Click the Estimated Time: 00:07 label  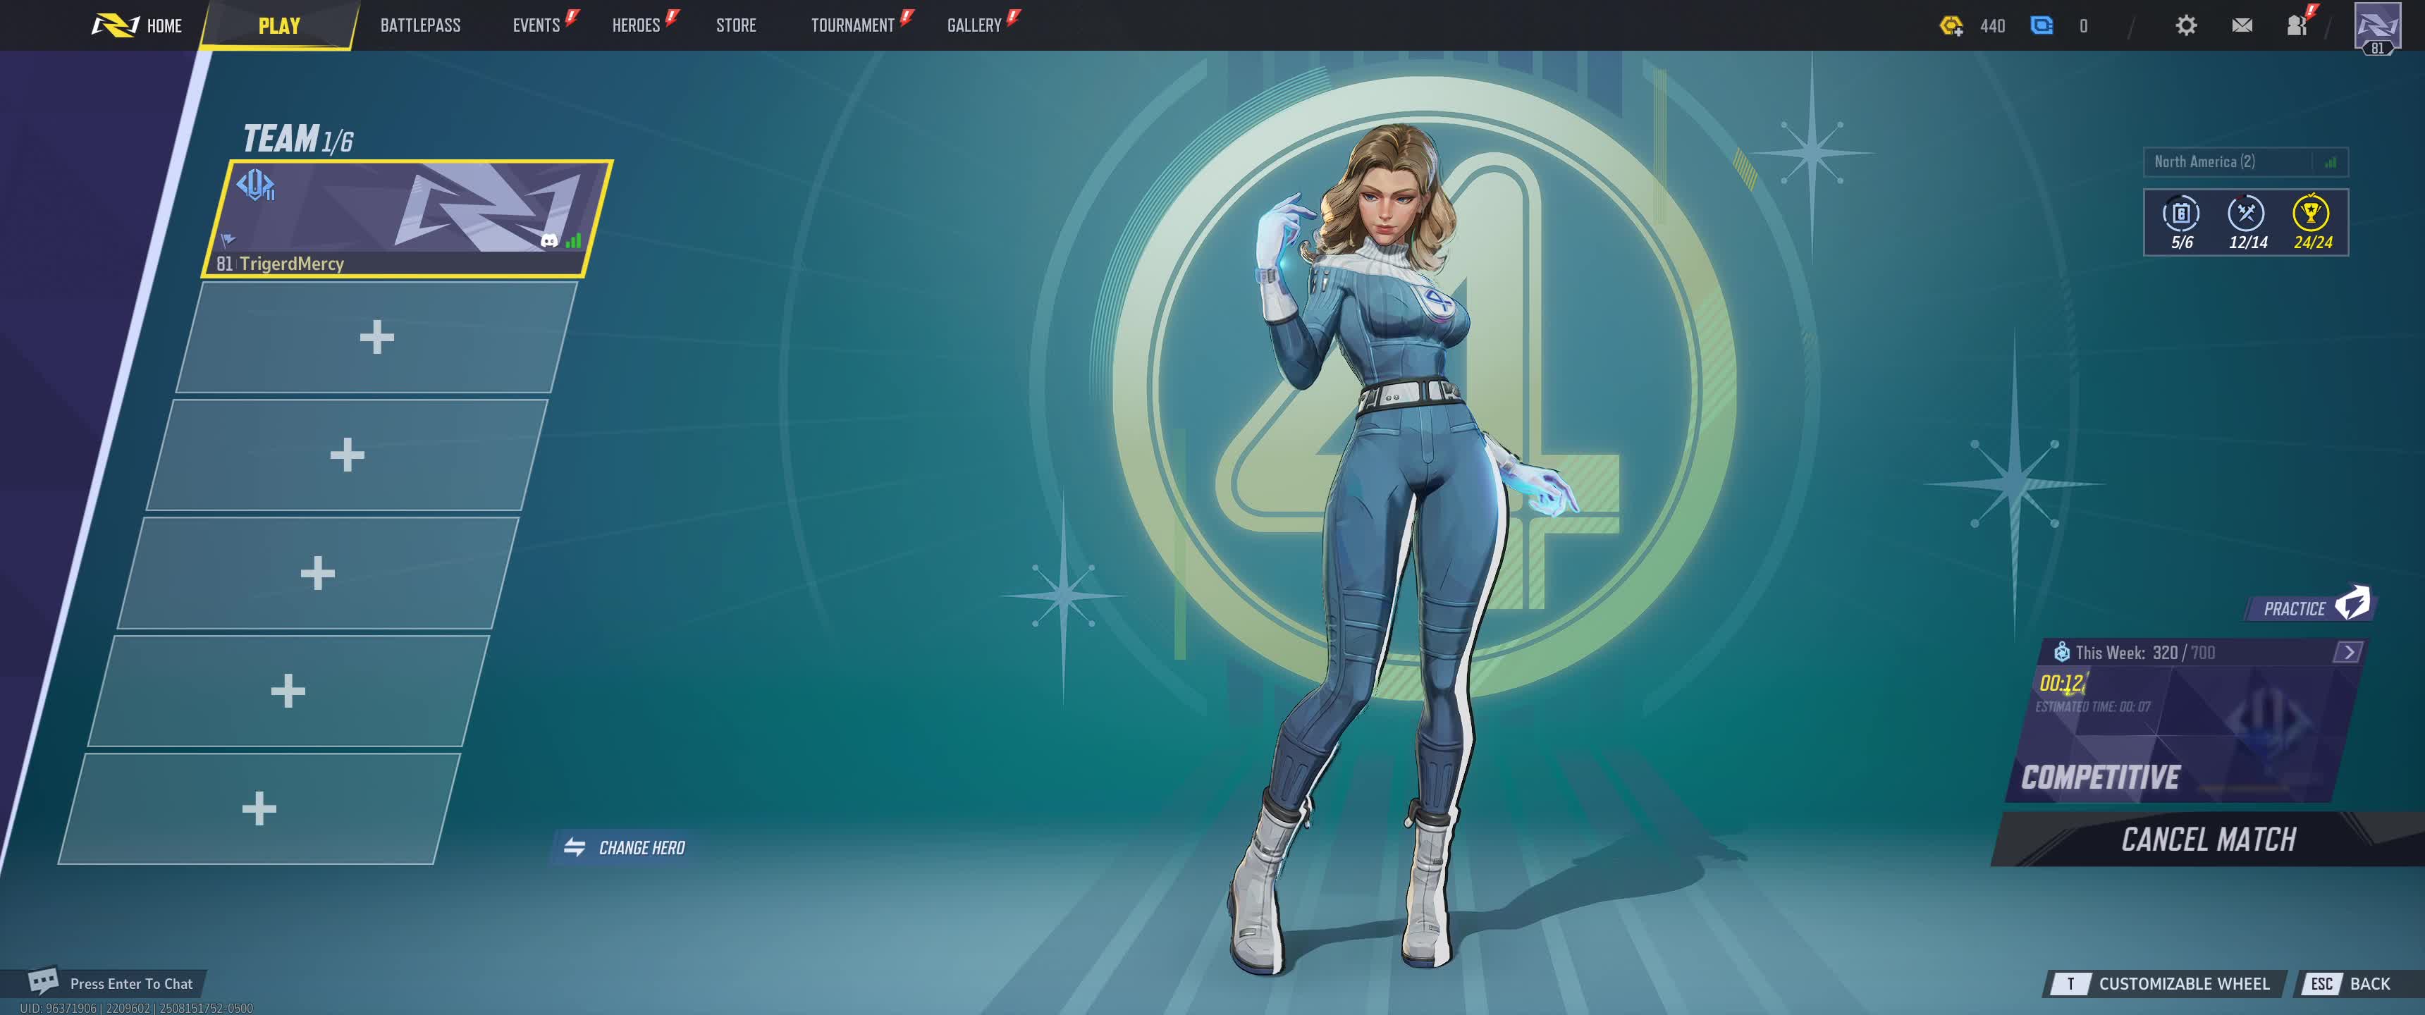[x=2093, y=706]
